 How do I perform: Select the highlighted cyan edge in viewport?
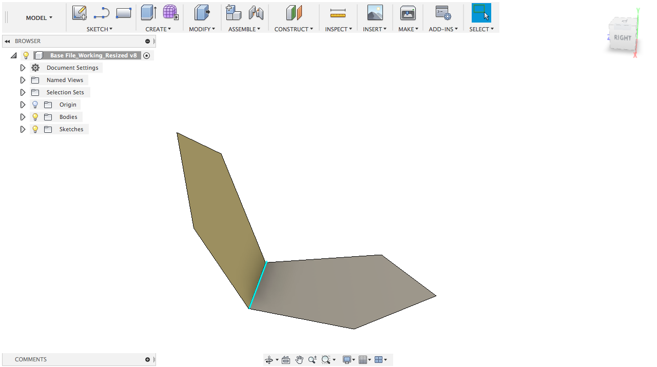[x=258, y=286]
